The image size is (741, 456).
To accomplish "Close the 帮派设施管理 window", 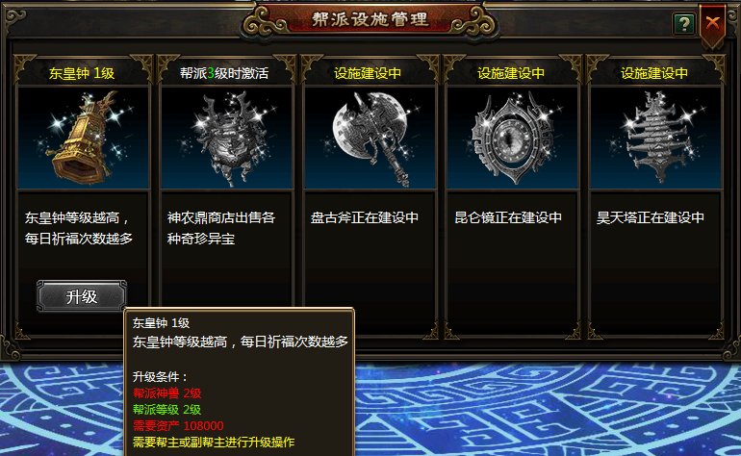I will click(x=712, y=23).
